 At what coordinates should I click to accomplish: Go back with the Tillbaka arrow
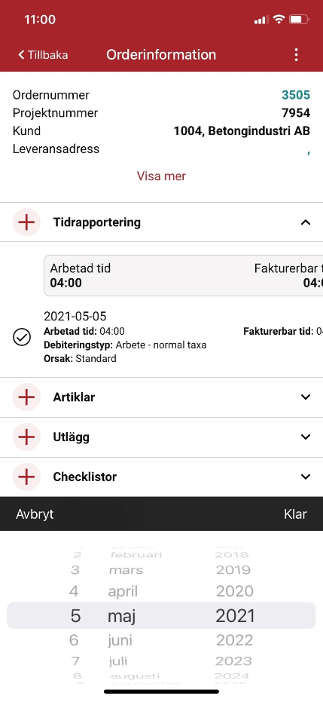(43, 54)
